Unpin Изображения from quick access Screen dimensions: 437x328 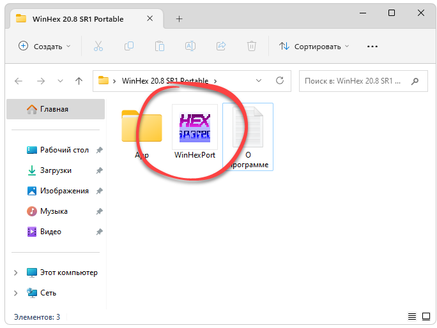click(x=99, y=191)
